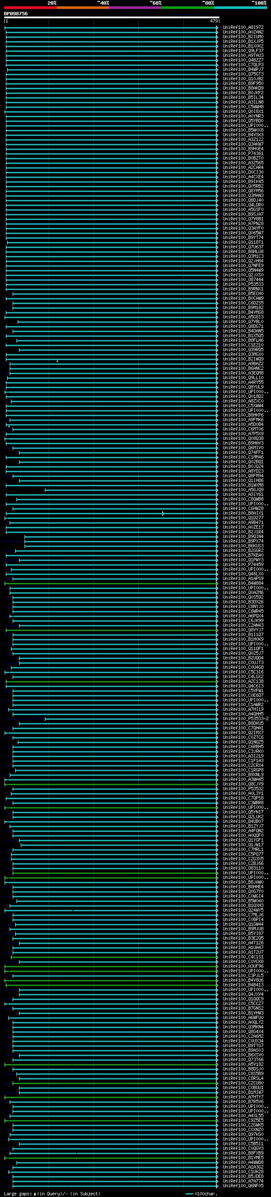Select hit label UniRef100_B4B413
Viewport: 271px width, 1197px height.
[243, 985]
